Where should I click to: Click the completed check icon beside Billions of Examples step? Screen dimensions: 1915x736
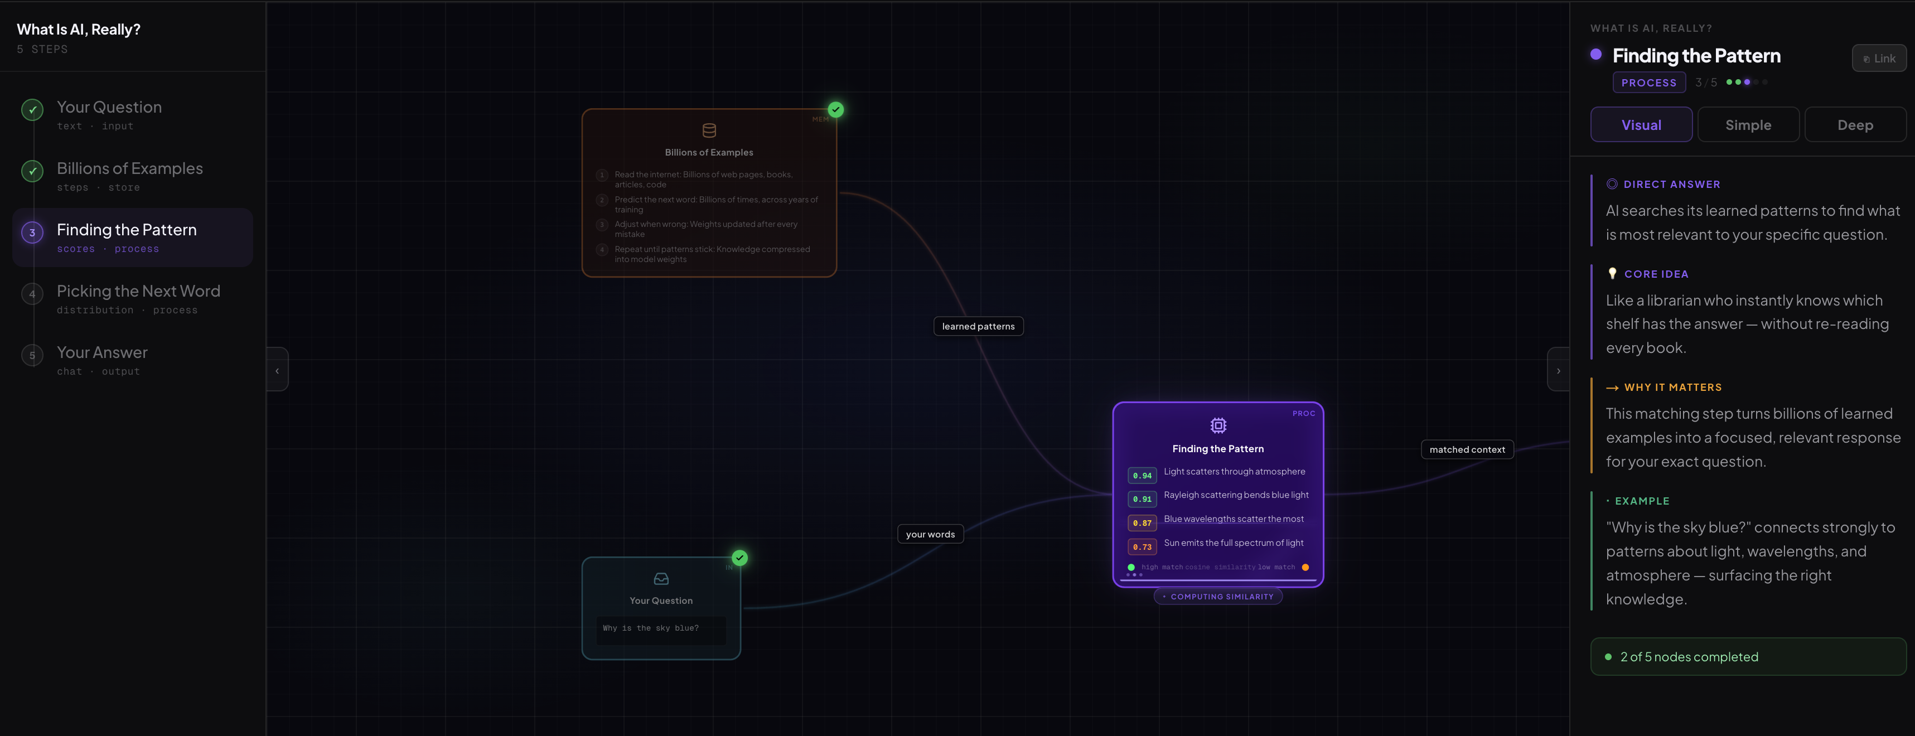click(x=32, y=171)
